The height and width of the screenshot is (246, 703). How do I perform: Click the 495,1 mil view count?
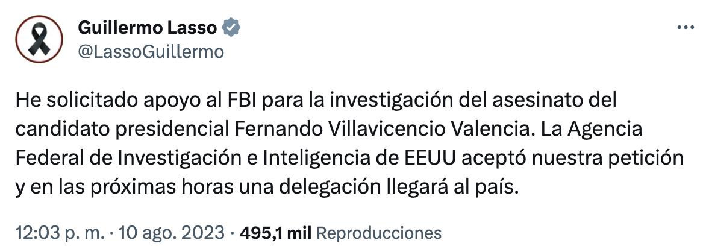coord(275,232)
